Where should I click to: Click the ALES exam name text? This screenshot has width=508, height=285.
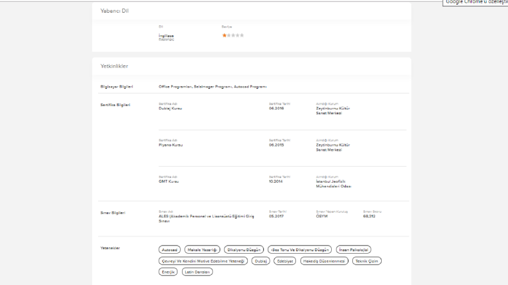[206, 219]
